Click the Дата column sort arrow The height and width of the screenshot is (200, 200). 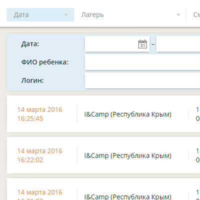click(66, 15)
